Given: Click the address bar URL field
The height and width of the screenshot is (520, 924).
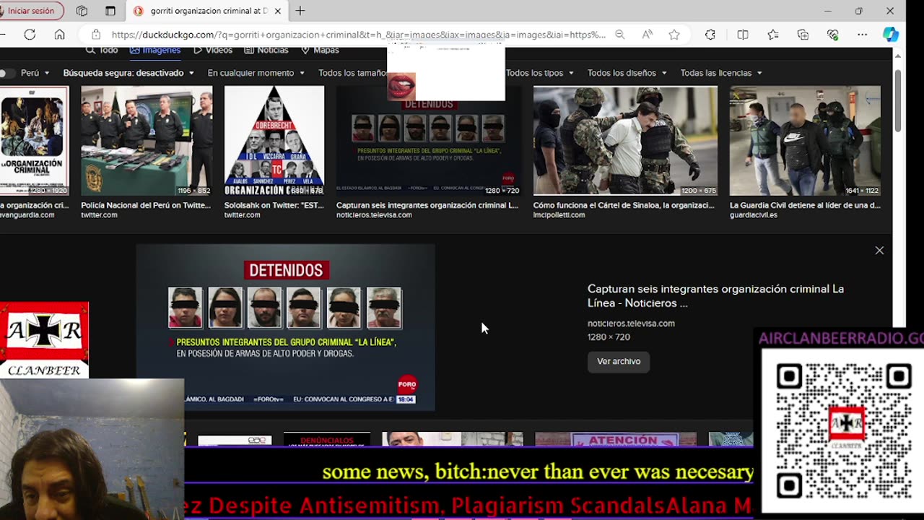Looking at the screenshot, I should click(x=358, y=35).
